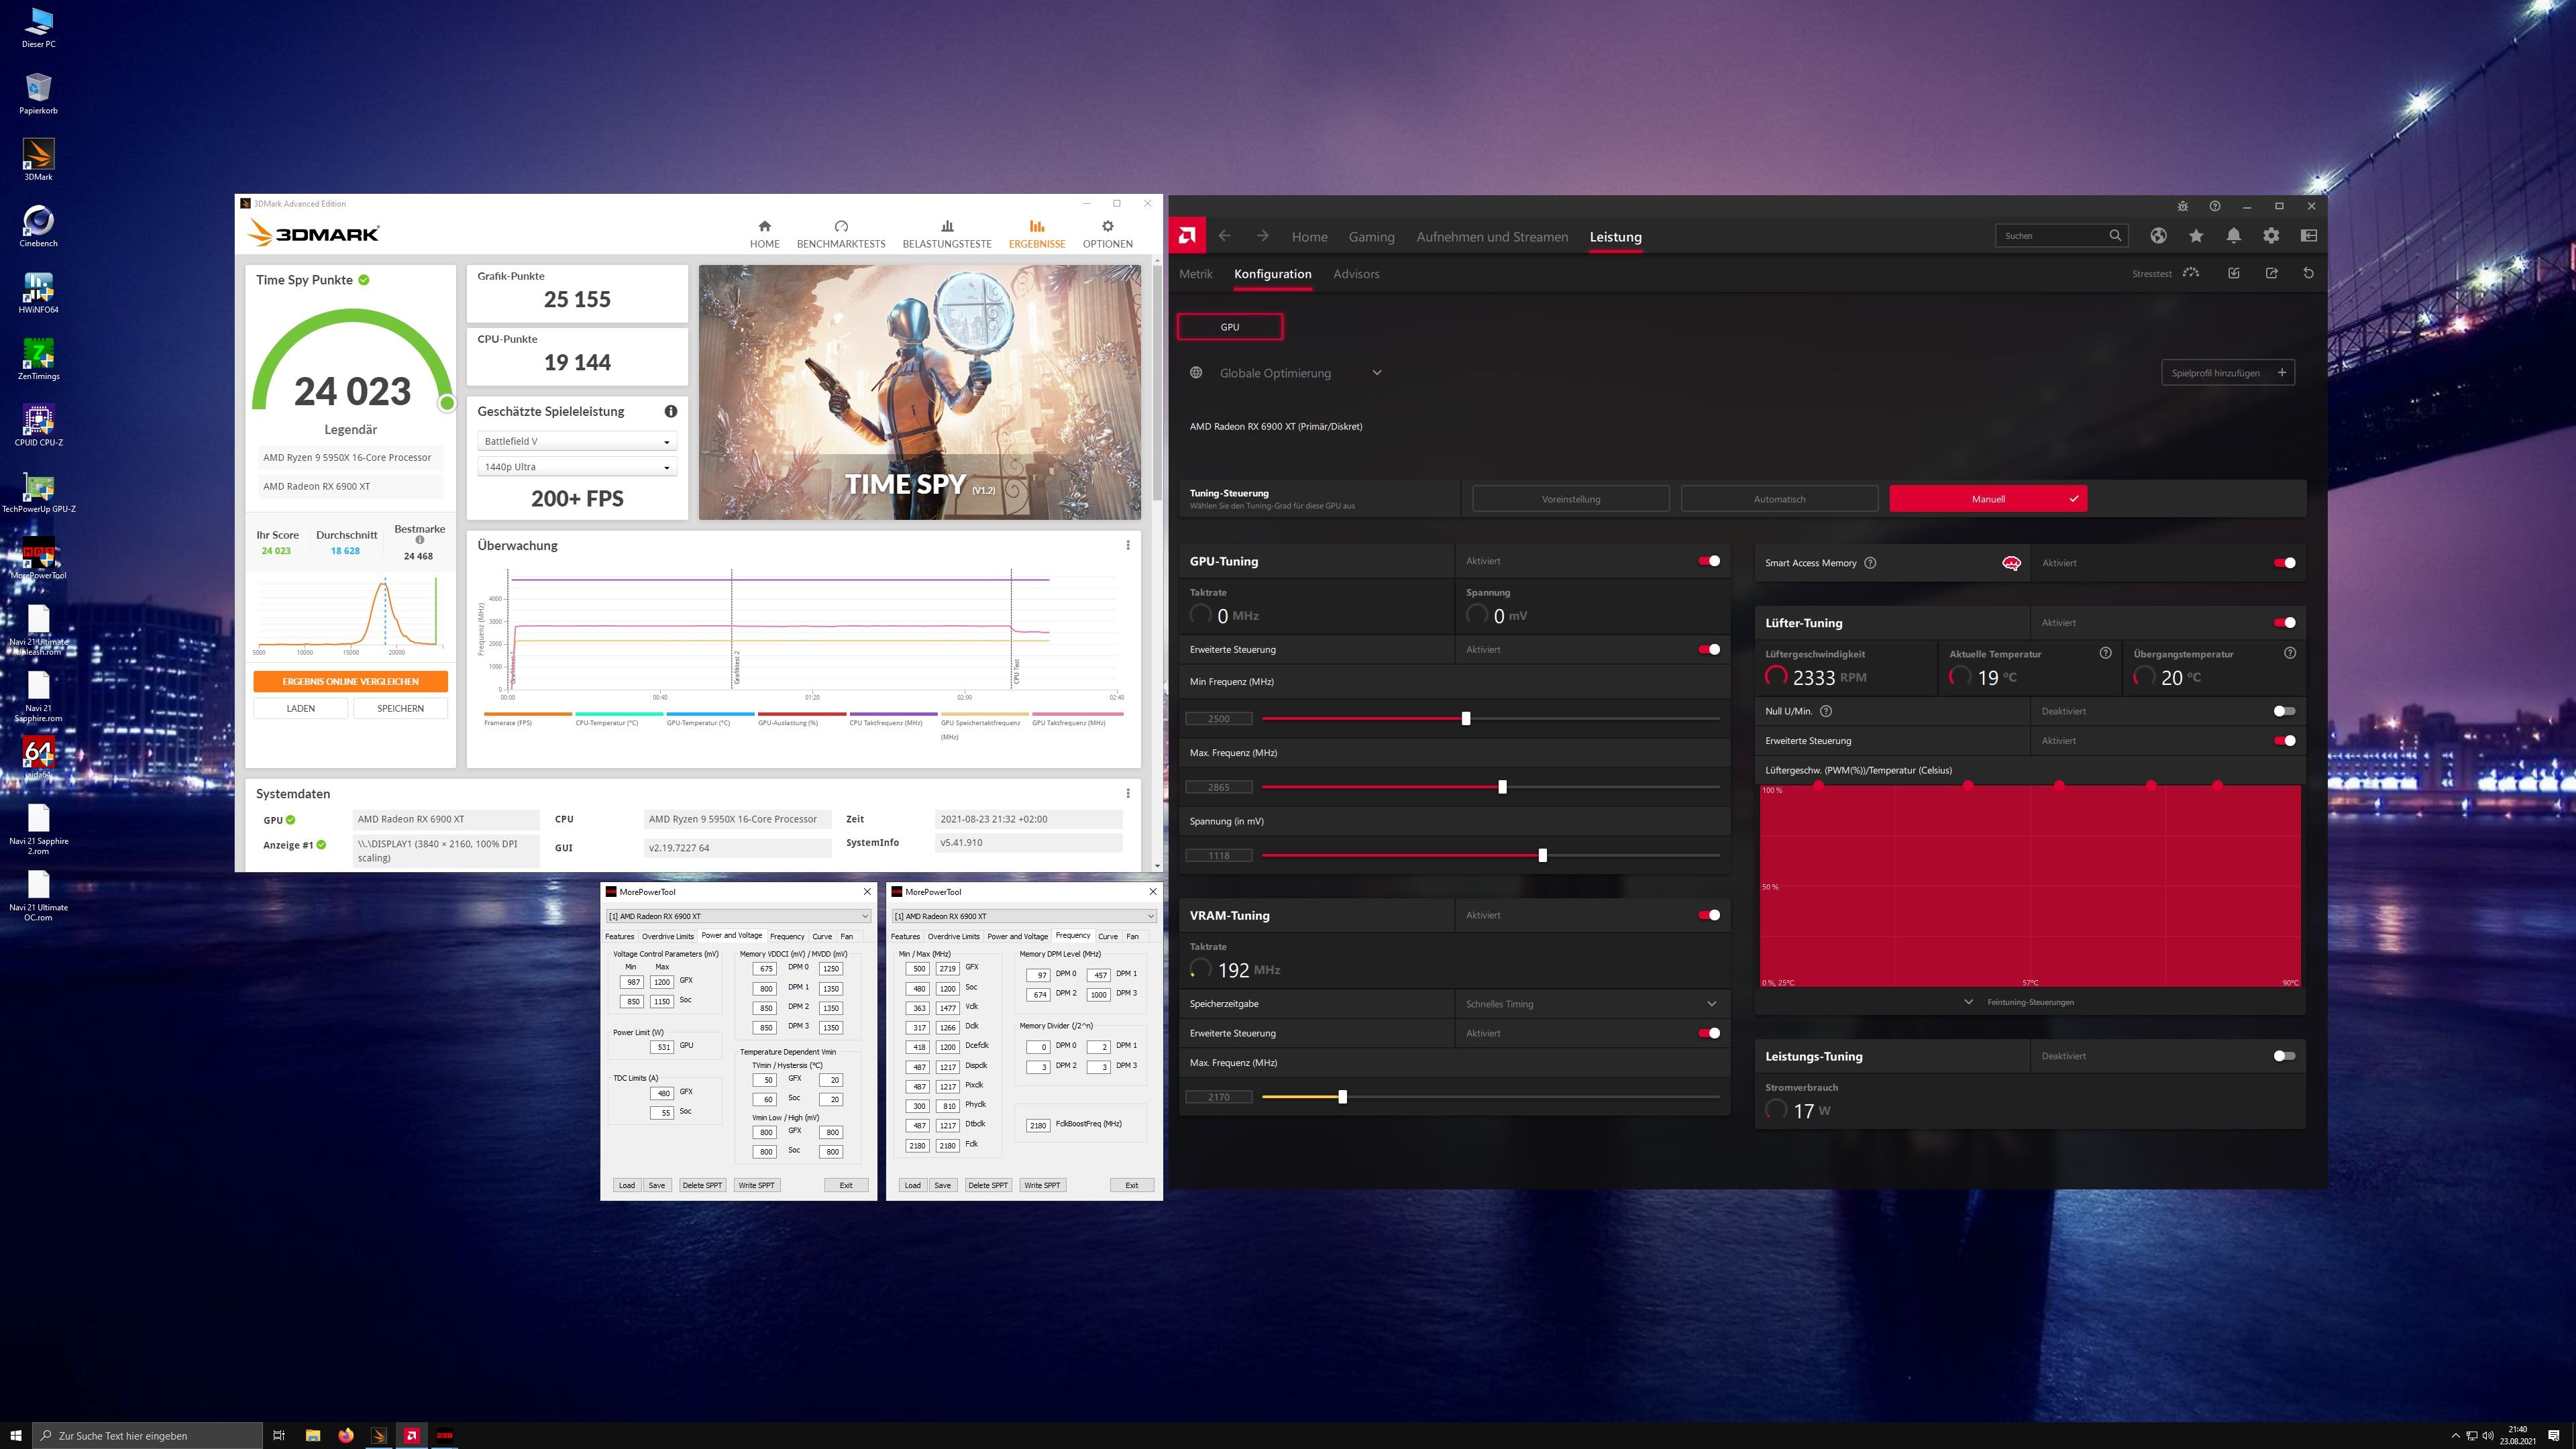This screenshot has height=1449, width=2576.
Task: Open the Advisors sub-tab
Action: pyautogui.click(x=1356, y=274)
